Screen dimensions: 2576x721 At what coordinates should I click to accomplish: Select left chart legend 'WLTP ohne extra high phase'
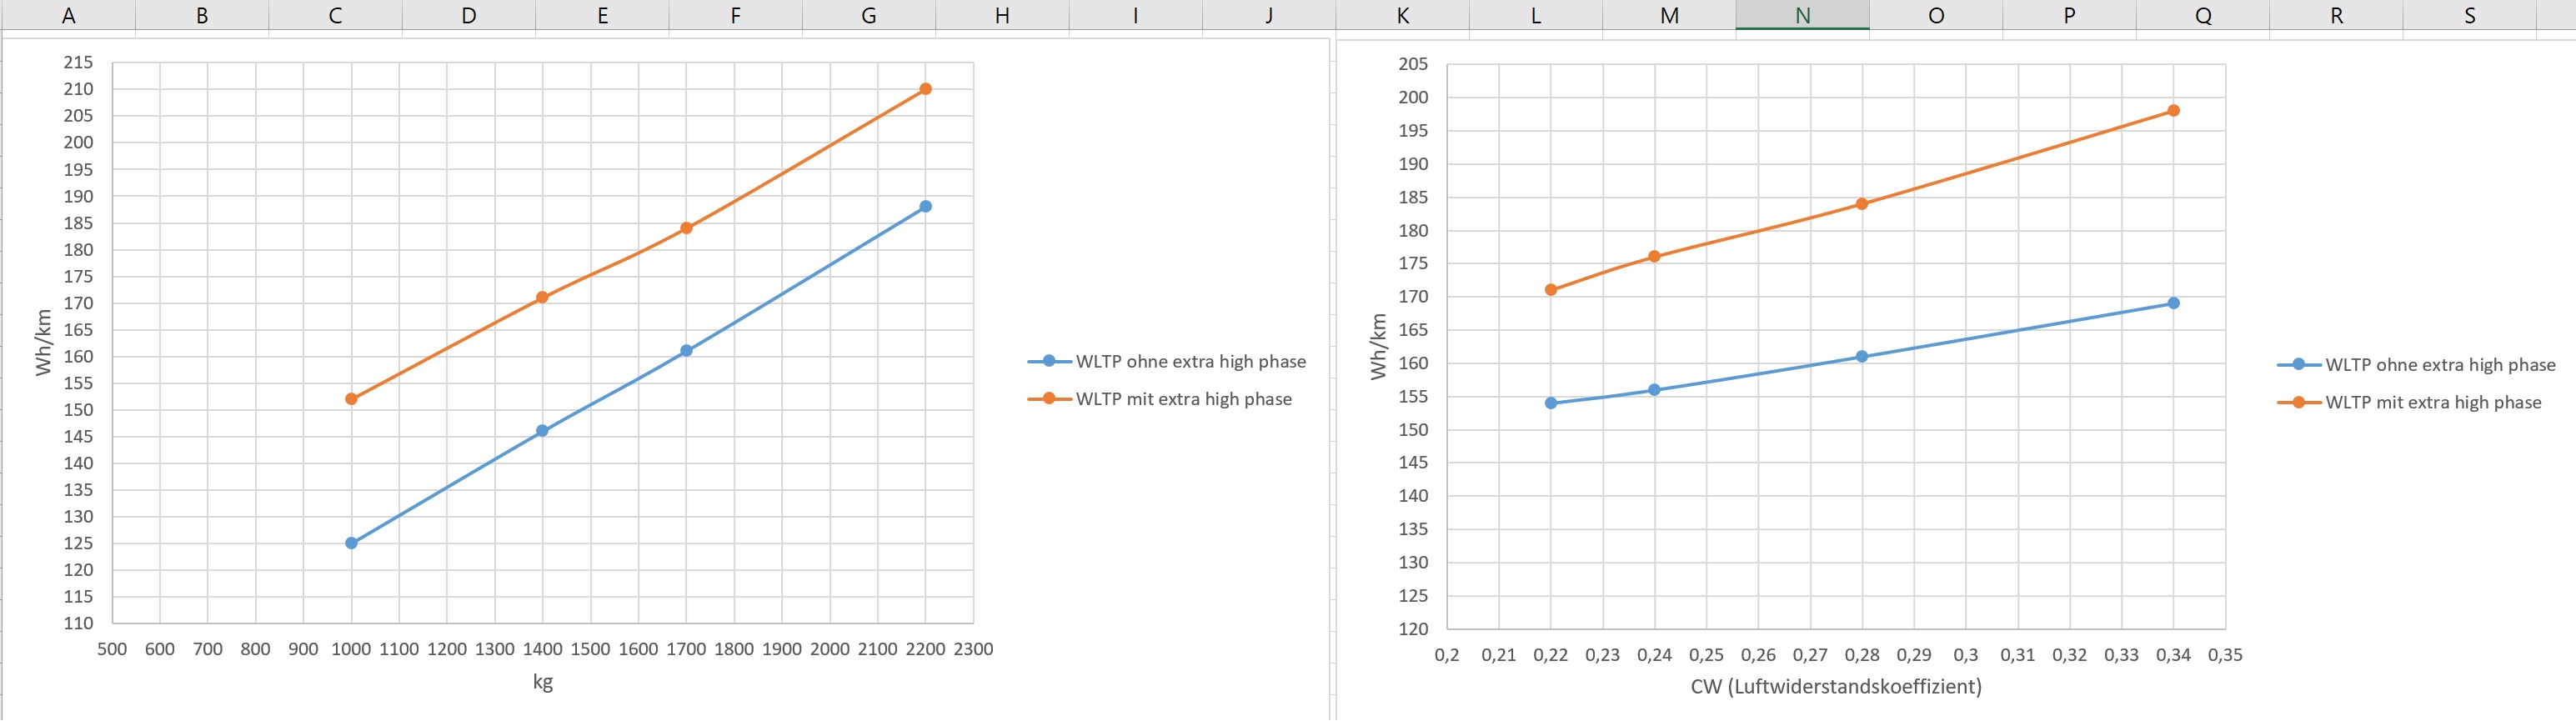(1167, 362)
